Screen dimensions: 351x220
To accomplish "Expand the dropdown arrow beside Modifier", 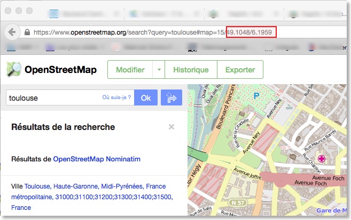I will click(159, 70).
